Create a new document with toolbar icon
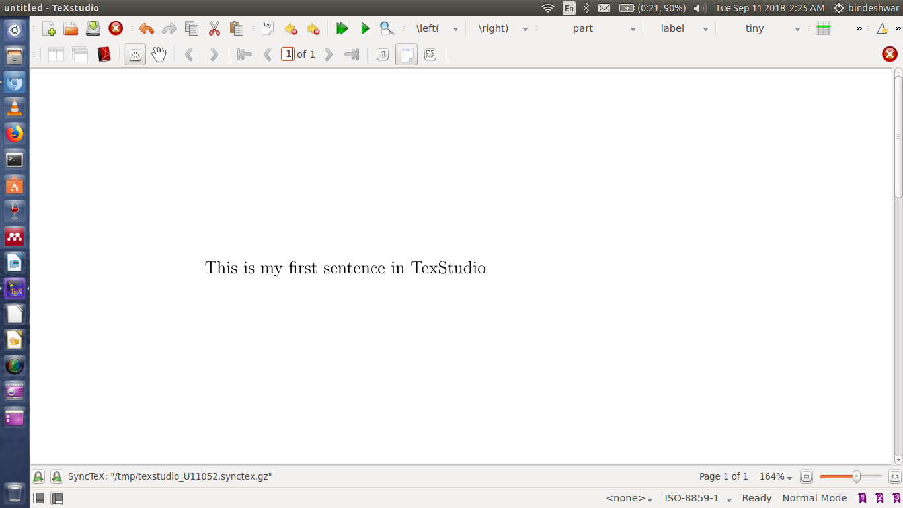Image resolution: width=903 pixels, height=508 pixels. 48,28
